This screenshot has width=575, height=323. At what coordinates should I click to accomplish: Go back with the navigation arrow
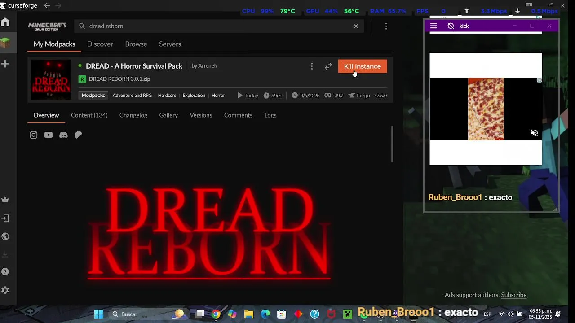point(47,6)
